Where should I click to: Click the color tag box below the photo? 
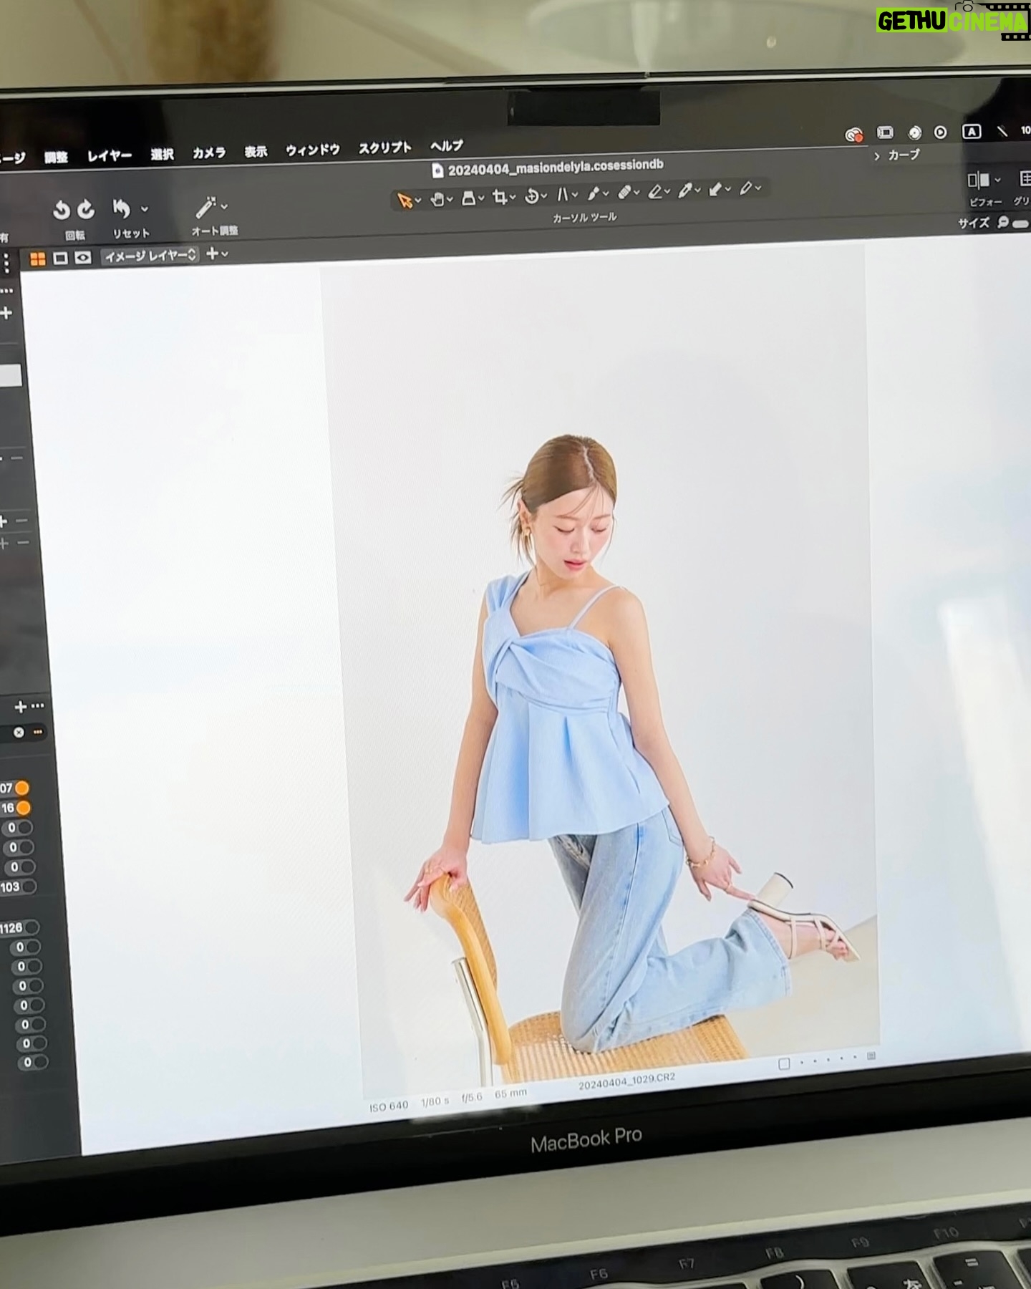point(784,1064)
